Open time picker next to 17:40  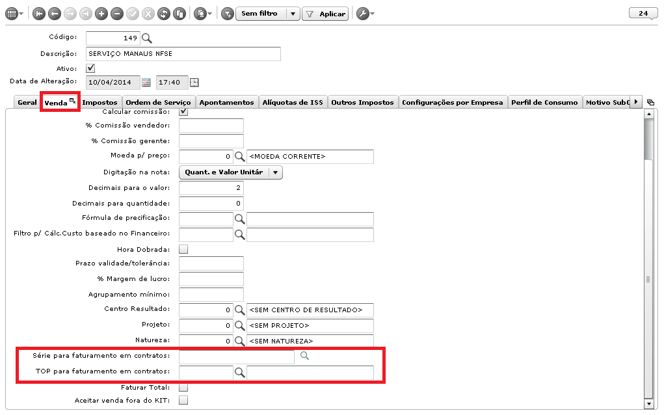[194, 83]
